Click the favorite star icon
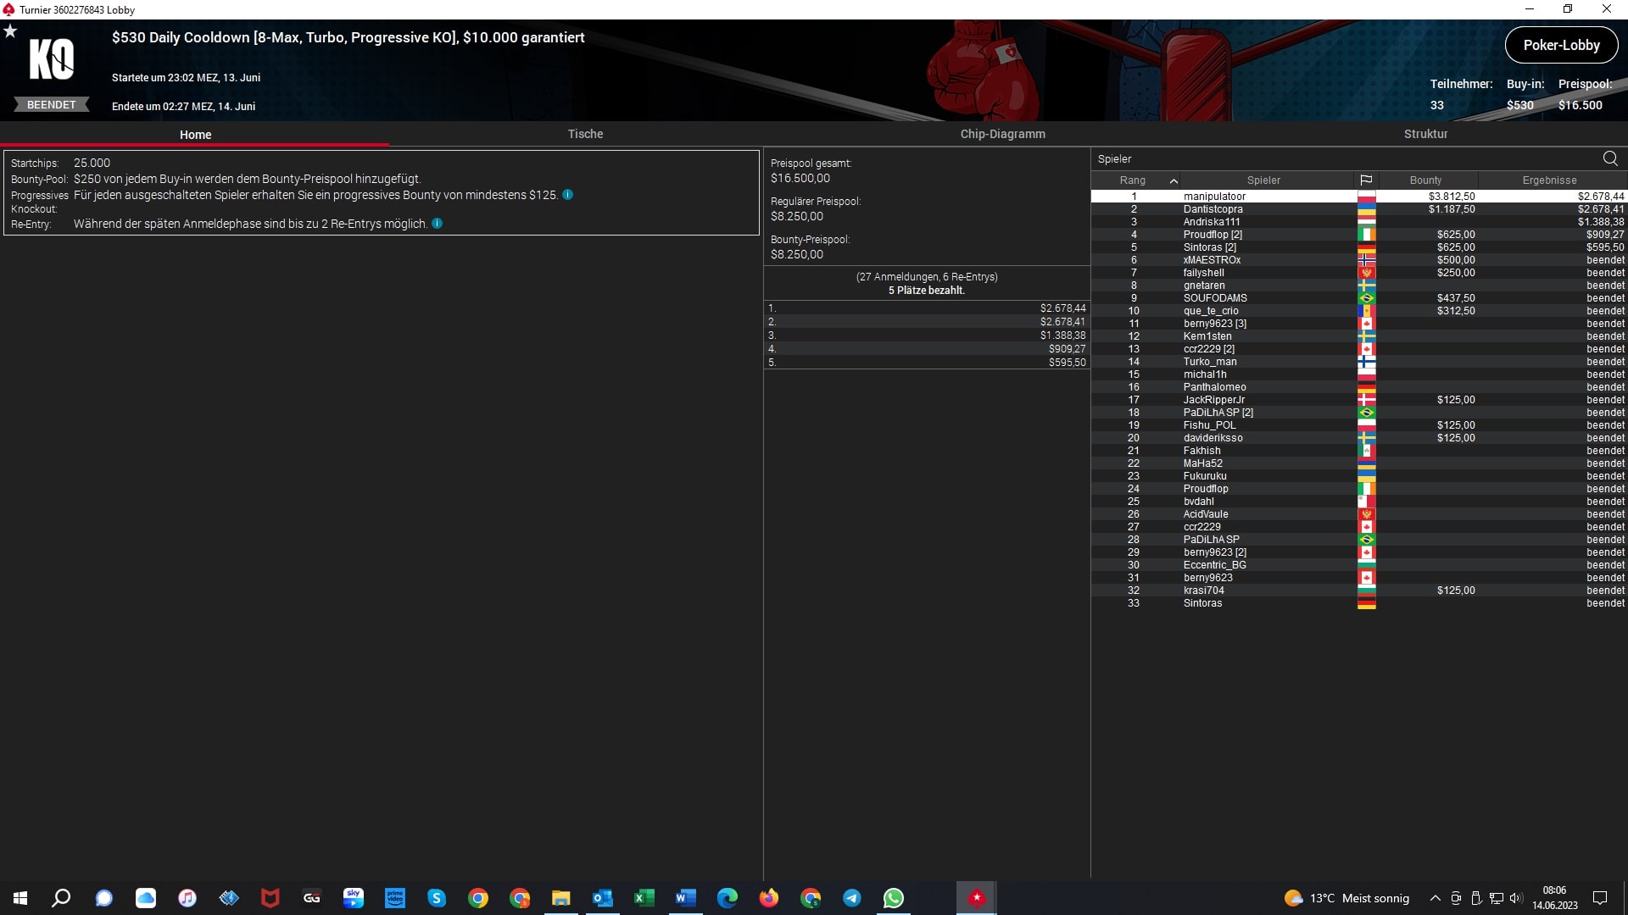Viewport: 1628px width, 915px height. tap(10, 31)
